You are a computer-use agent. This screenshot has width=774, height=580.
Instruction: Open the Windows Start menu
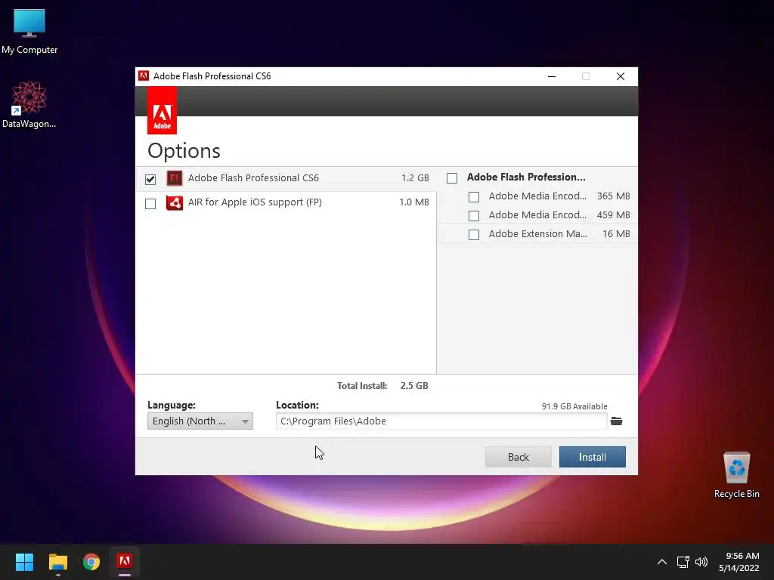point(24,562)
